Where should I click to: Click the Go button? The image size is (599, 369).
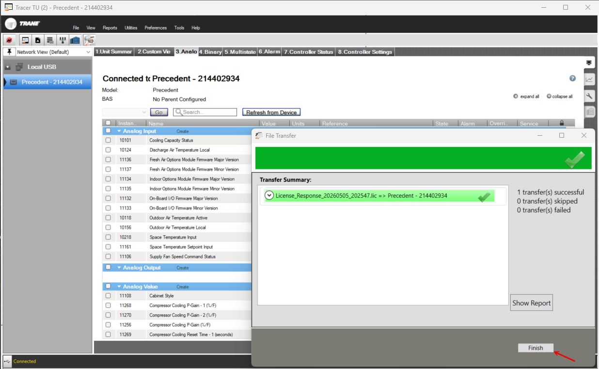point(159,112)
